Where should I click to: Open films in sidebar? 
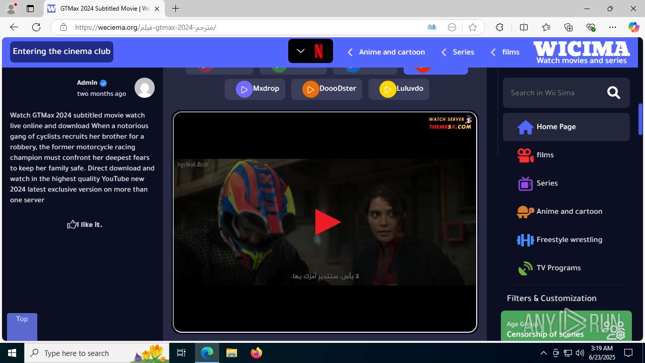point(566,155)
